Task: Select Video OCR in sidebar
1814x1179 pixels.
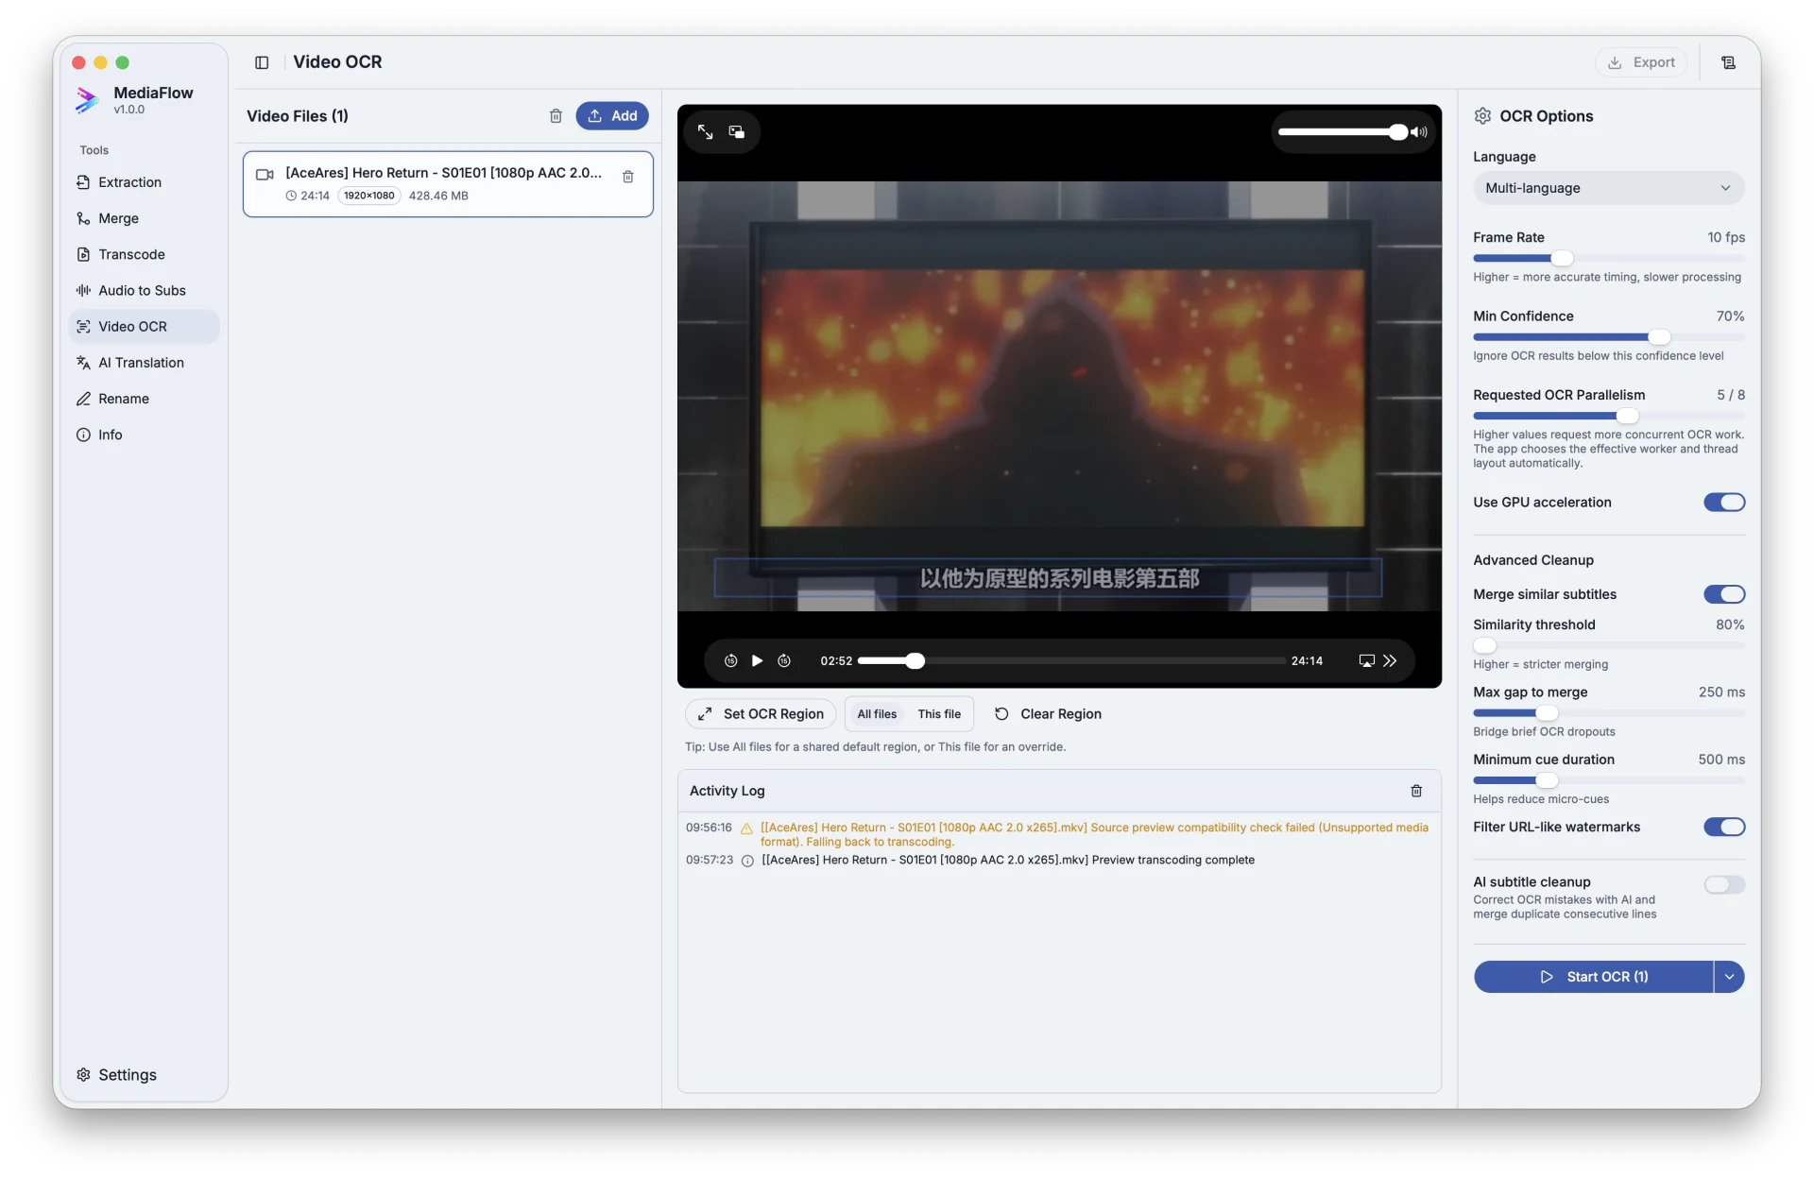Action: pyautogui.click(x=144, y=327)
